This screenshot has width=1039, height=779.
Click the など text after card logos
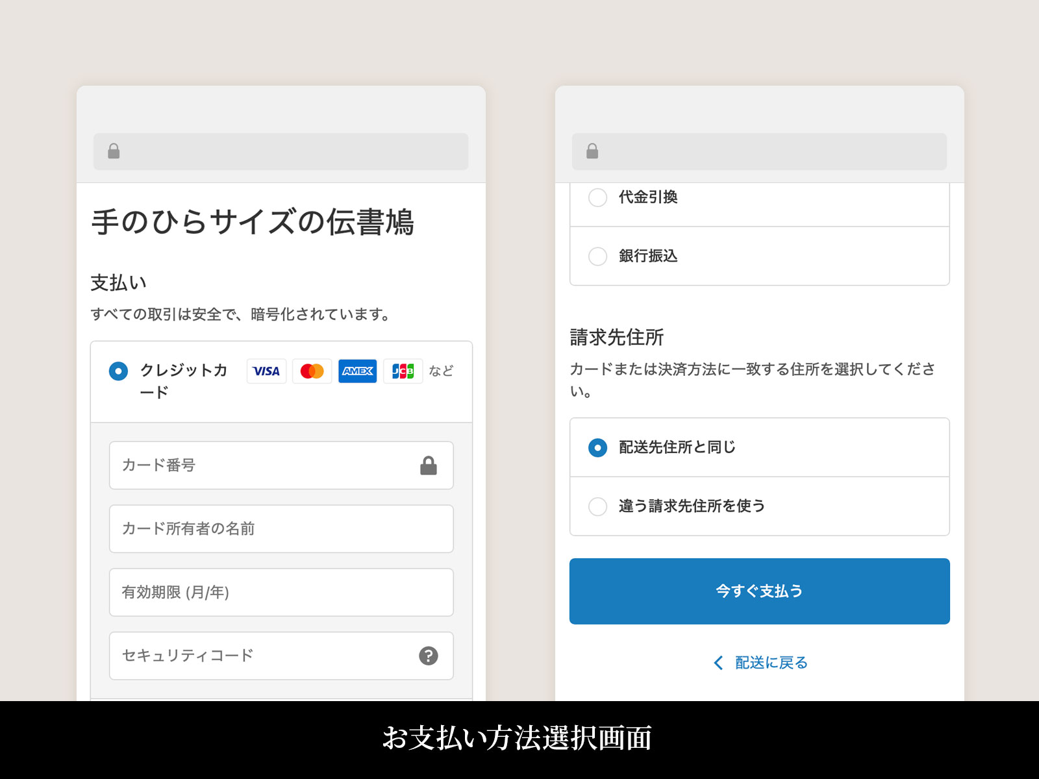point(441,371)
